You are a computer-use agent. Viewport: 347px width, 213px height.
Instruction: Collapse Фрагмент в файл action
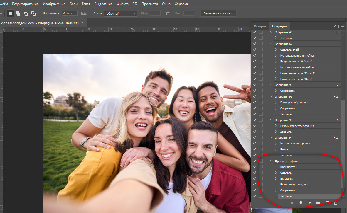pyautogui.click(x=271, y=161)
